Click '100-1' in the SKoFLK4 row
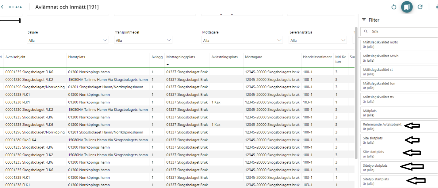The image size is (438, 188). point(308,140)
